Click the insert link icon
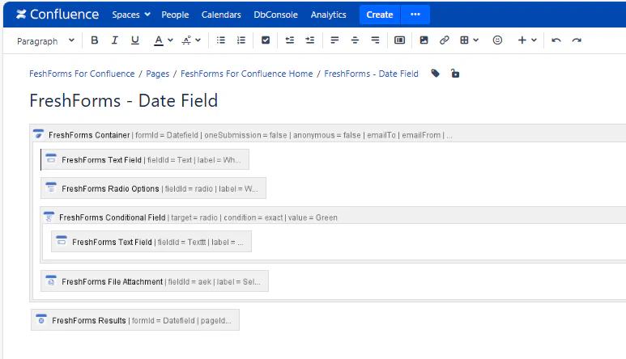The height and width of the screenshot is (359, 626). (x=445, y=40)
